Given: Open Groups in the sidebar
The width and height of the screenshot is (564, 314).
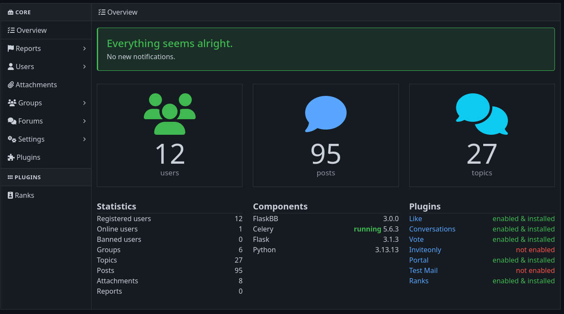Looking at the screenshot, I should click(x=46, y=103).
